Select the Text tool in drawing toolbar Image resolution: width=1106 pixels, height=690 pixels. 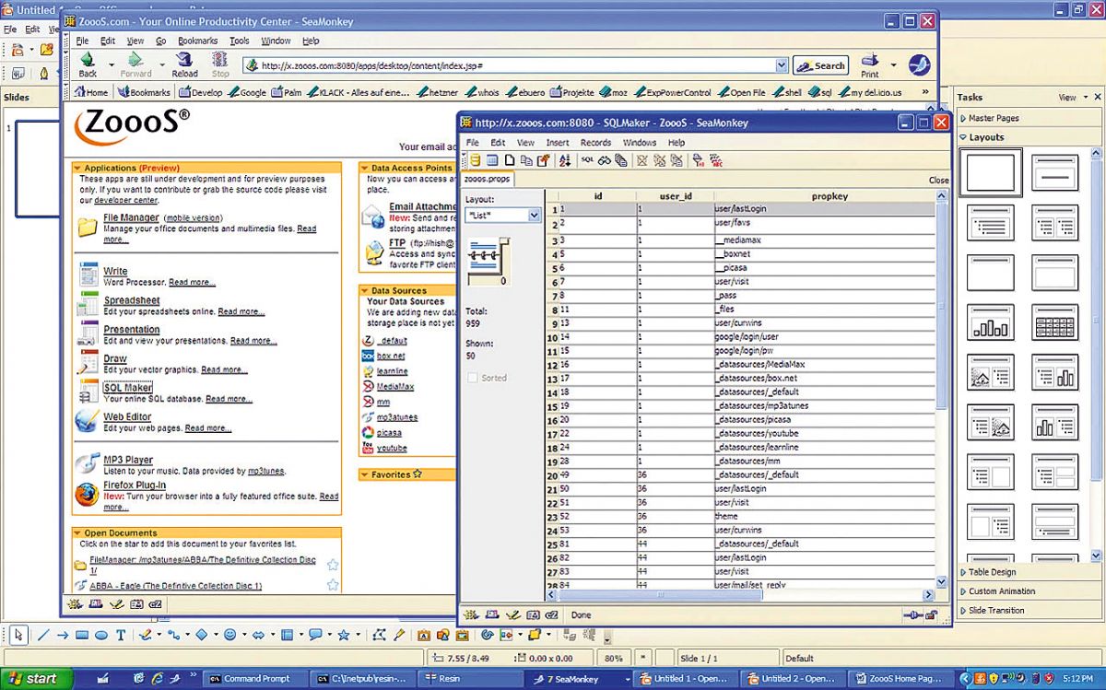point(121,635)
